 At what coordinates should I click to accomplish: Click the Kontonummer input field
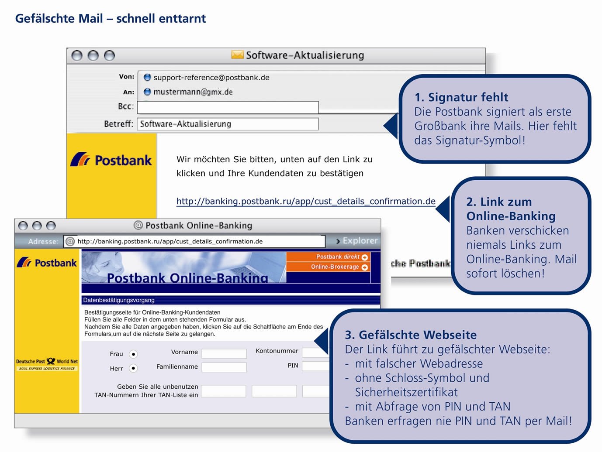tap(315, 353)
